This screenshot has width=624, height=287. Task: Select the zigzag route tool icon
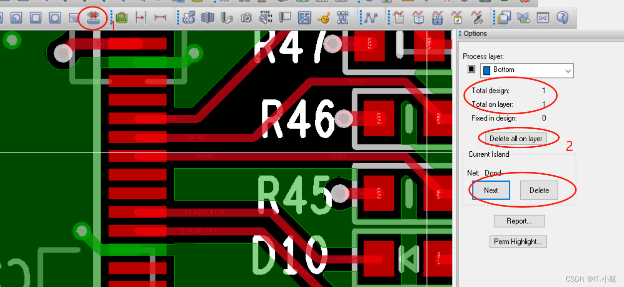(370, 18)
